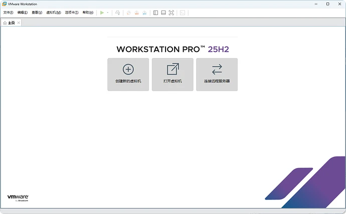Open the 编辑(E) menu

[23, 12]
